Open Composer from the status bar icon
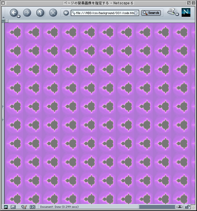197x211 pixels. pyautogui.click(x=24, y=207)
